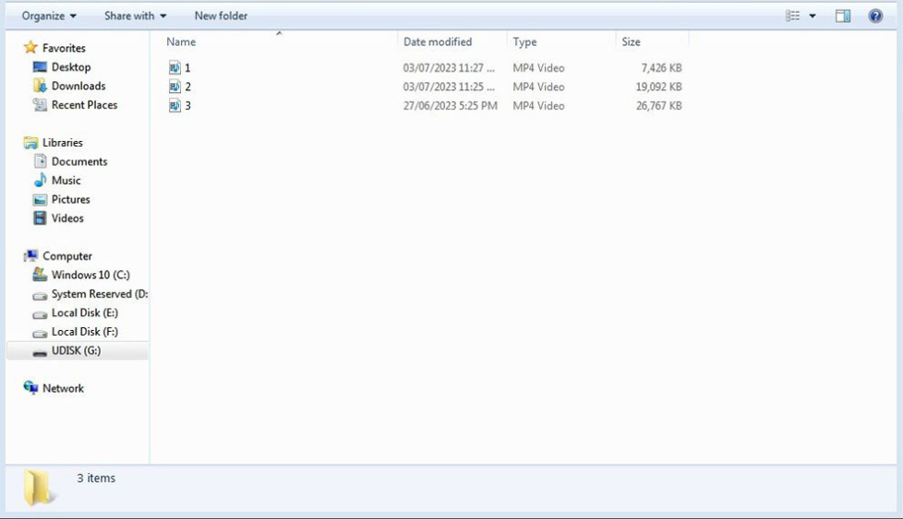Click the 7,426 KB size value
The height and width of the screenshot is (519, 903).
(661, 68)
